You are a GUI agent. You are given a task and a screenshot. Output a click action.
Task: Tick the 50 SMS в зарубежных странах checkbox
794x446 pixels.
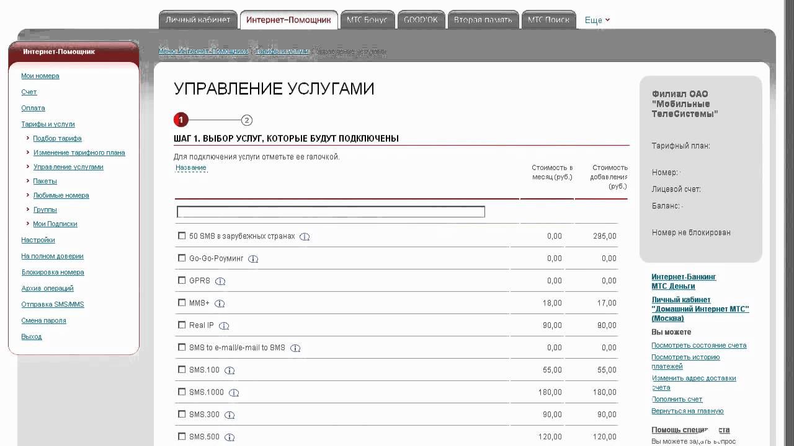[182, 235]
